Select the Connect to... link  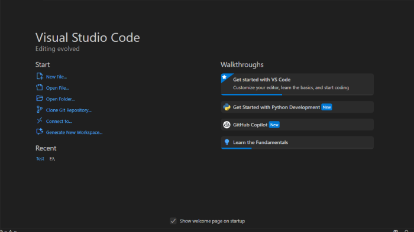[x=59, y=121]
